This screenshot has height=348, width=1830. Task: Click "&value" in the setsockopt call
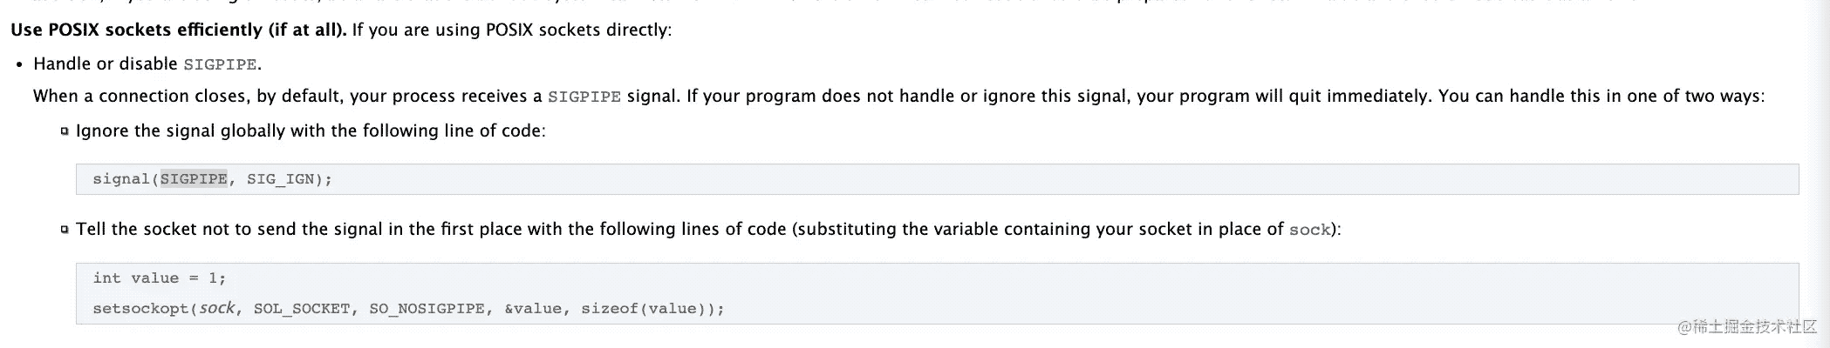click(x=533, y=309)
